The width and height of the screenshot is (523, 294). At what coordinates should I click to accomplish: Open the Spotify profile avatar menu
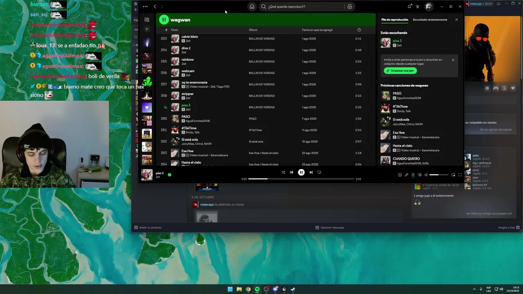pos(429,7)
